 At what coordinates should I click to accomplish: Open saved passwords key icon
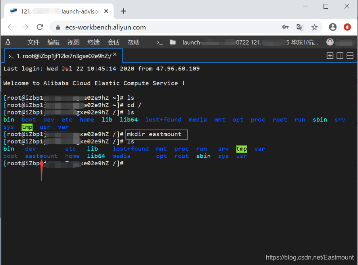[285, 27]
